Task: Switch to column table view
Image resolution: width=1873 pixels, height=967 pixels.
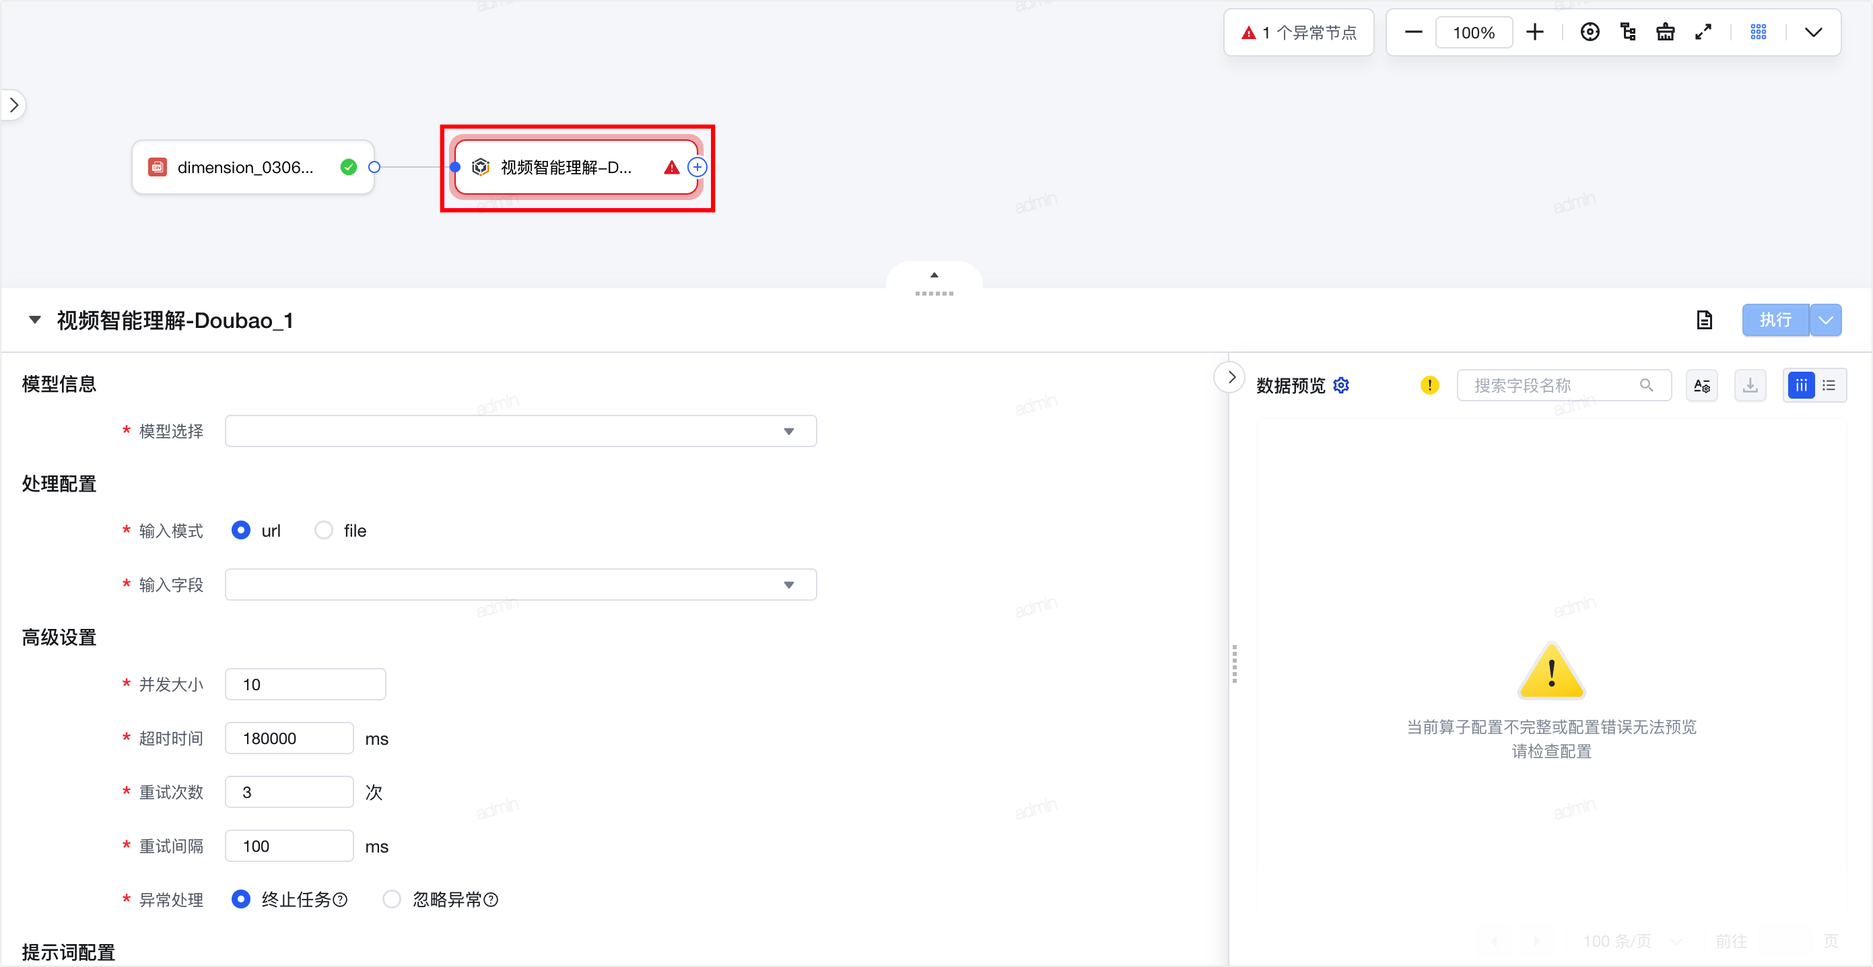Action: 1800,385
